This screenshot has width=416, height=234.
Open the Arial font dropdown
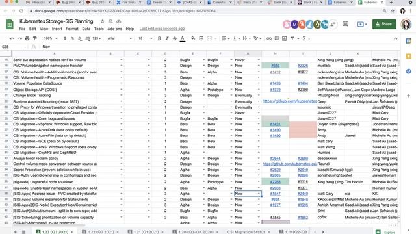[120, 38]
